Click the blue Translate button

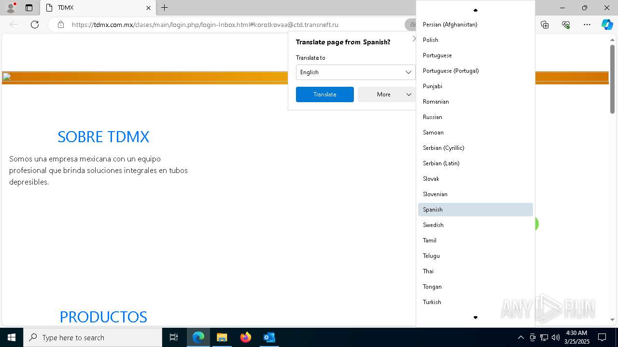(325, 94)
